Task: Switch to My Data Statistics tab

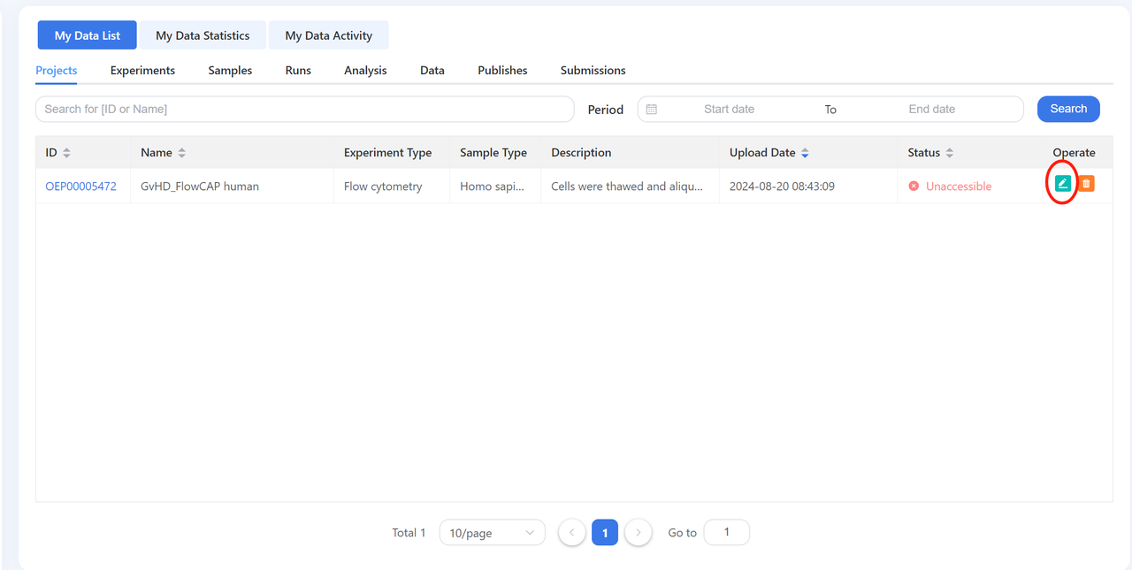Action: [x=203, y=35]
